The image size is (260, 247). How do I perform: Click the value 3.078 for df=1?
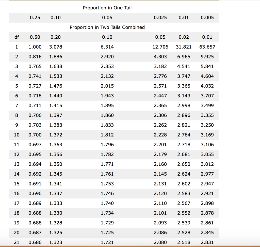click(56, 47)
